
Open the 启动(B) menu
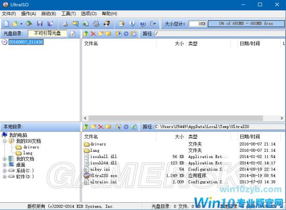pyautogui.click(x=48, y=14)
